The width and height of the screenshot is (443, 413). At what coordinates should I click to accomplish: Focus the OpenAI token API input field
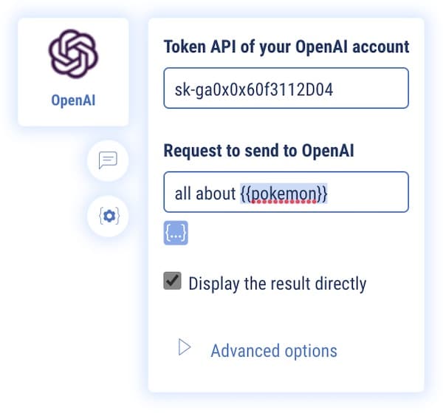tap(285, 89)
